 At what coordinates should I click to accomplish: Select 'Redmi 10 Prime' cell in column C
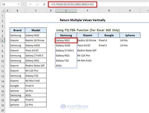pos(36,40)
